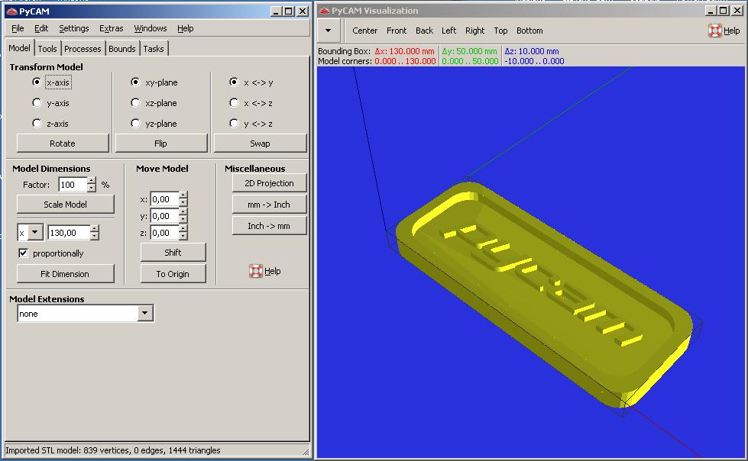Click the To Origin button
This screenshot has width=748, height=461.
click(173, 274)
